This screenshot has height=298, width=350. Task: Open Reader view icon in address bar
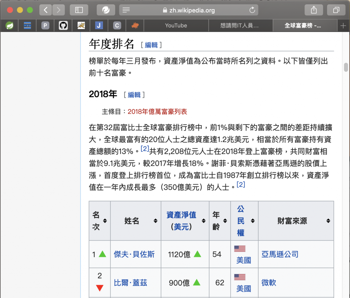click(126, 10)
